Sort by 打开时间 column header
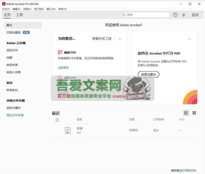 pyautogui.click(x=159, y=120)
